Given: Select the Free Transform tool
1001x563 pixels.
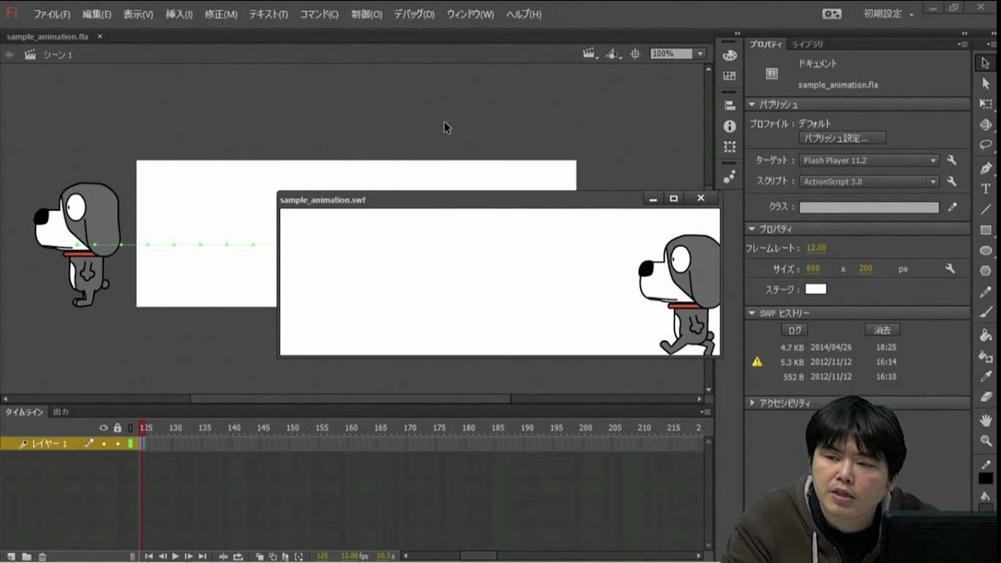Looking at the screenshot, I should [986, 104].
